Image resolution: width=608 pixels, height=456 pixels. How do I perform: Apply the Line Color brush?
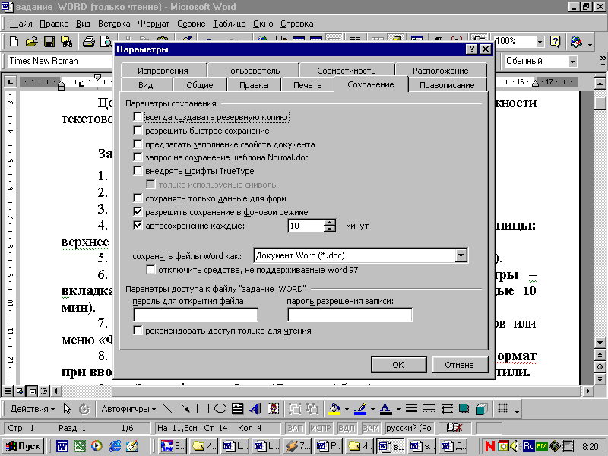[x=360, y=408]
